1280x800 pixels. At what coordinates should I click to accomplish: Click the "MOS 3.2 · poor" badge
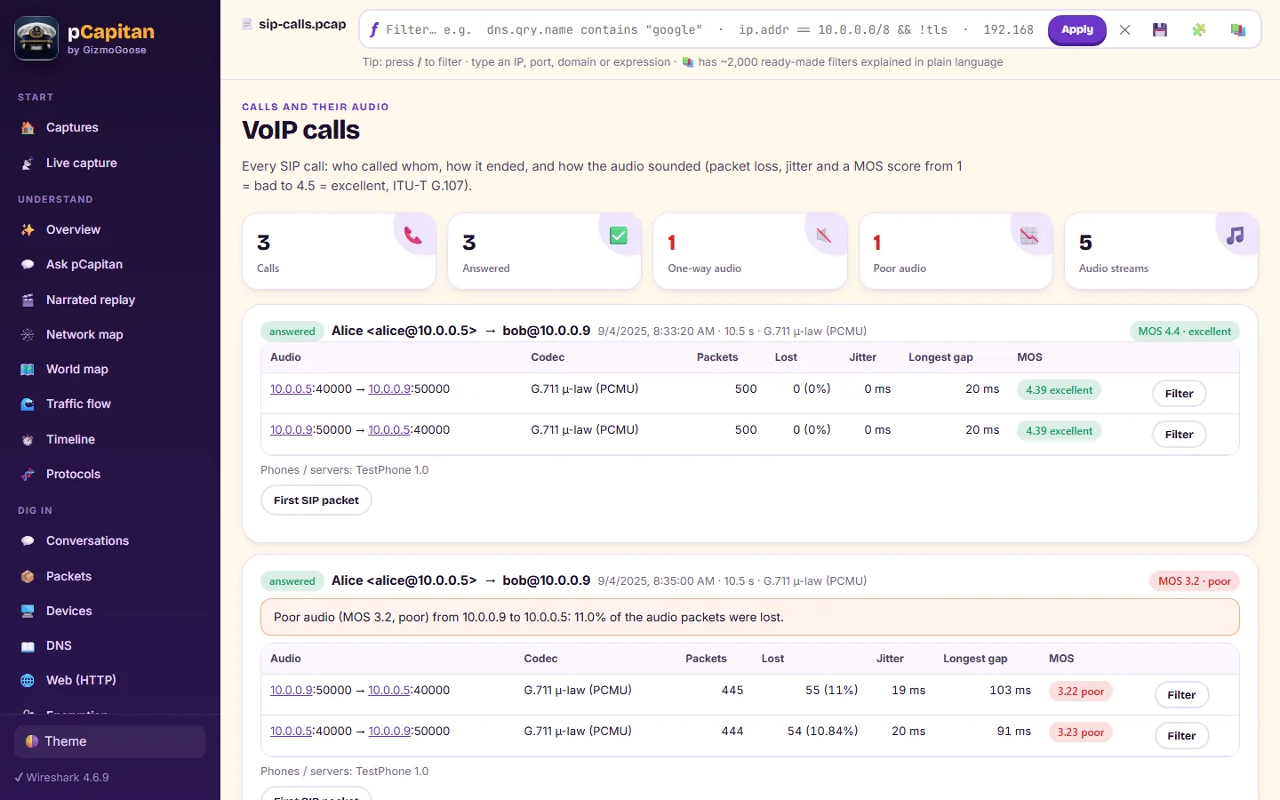pyautogui.click(x=1195, y=581)
